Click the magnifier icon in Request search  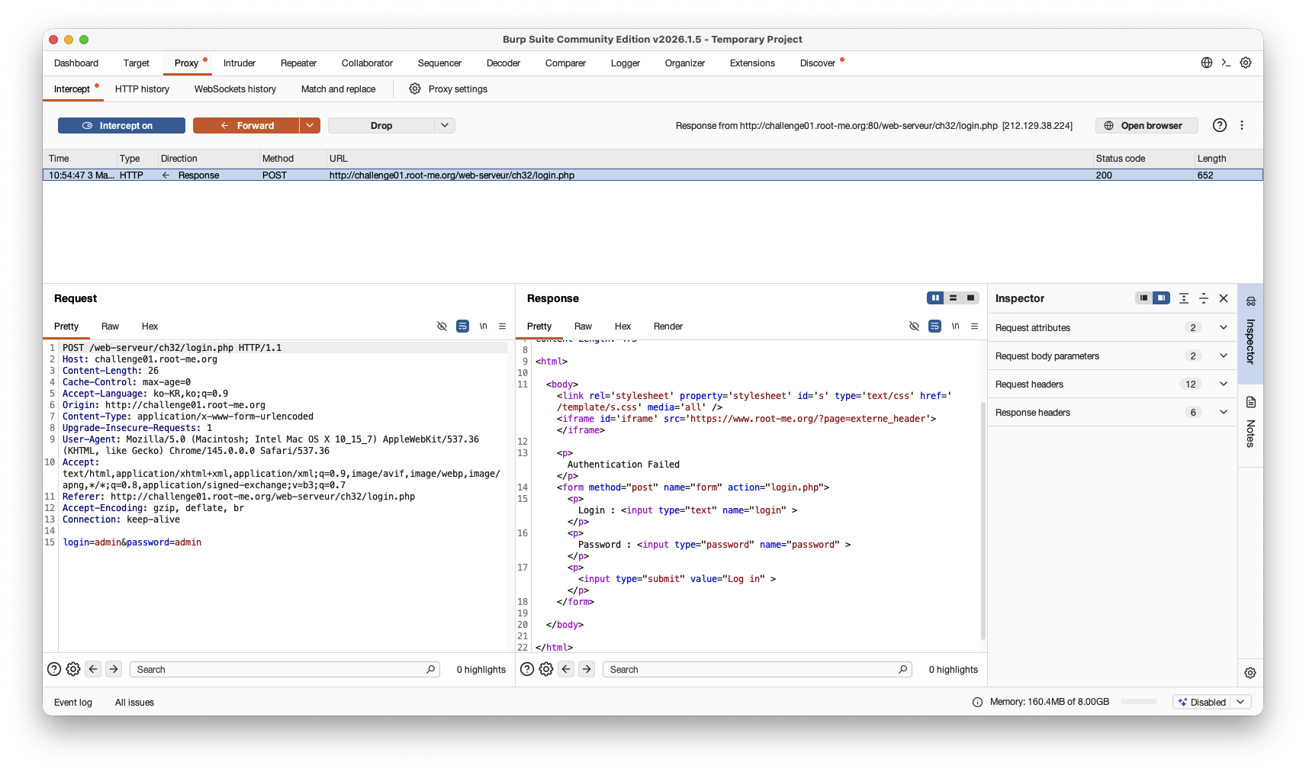[x=431, y=669]
